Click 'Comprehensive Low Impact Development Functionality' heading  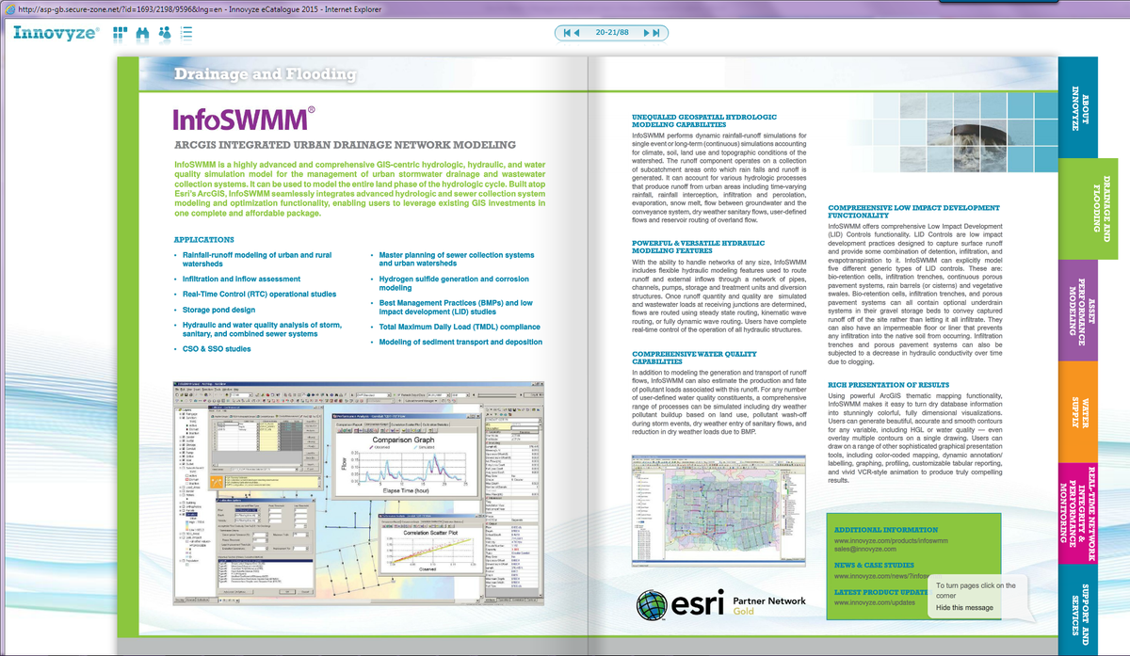[913, 211]
